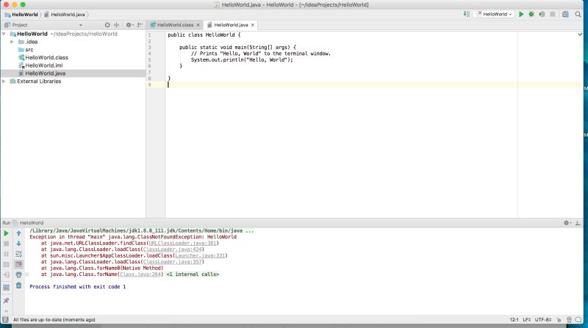Open the URLClassLoader.java:381 stack trace link
This screenshot has width=588, height=328.
(182, 243)
